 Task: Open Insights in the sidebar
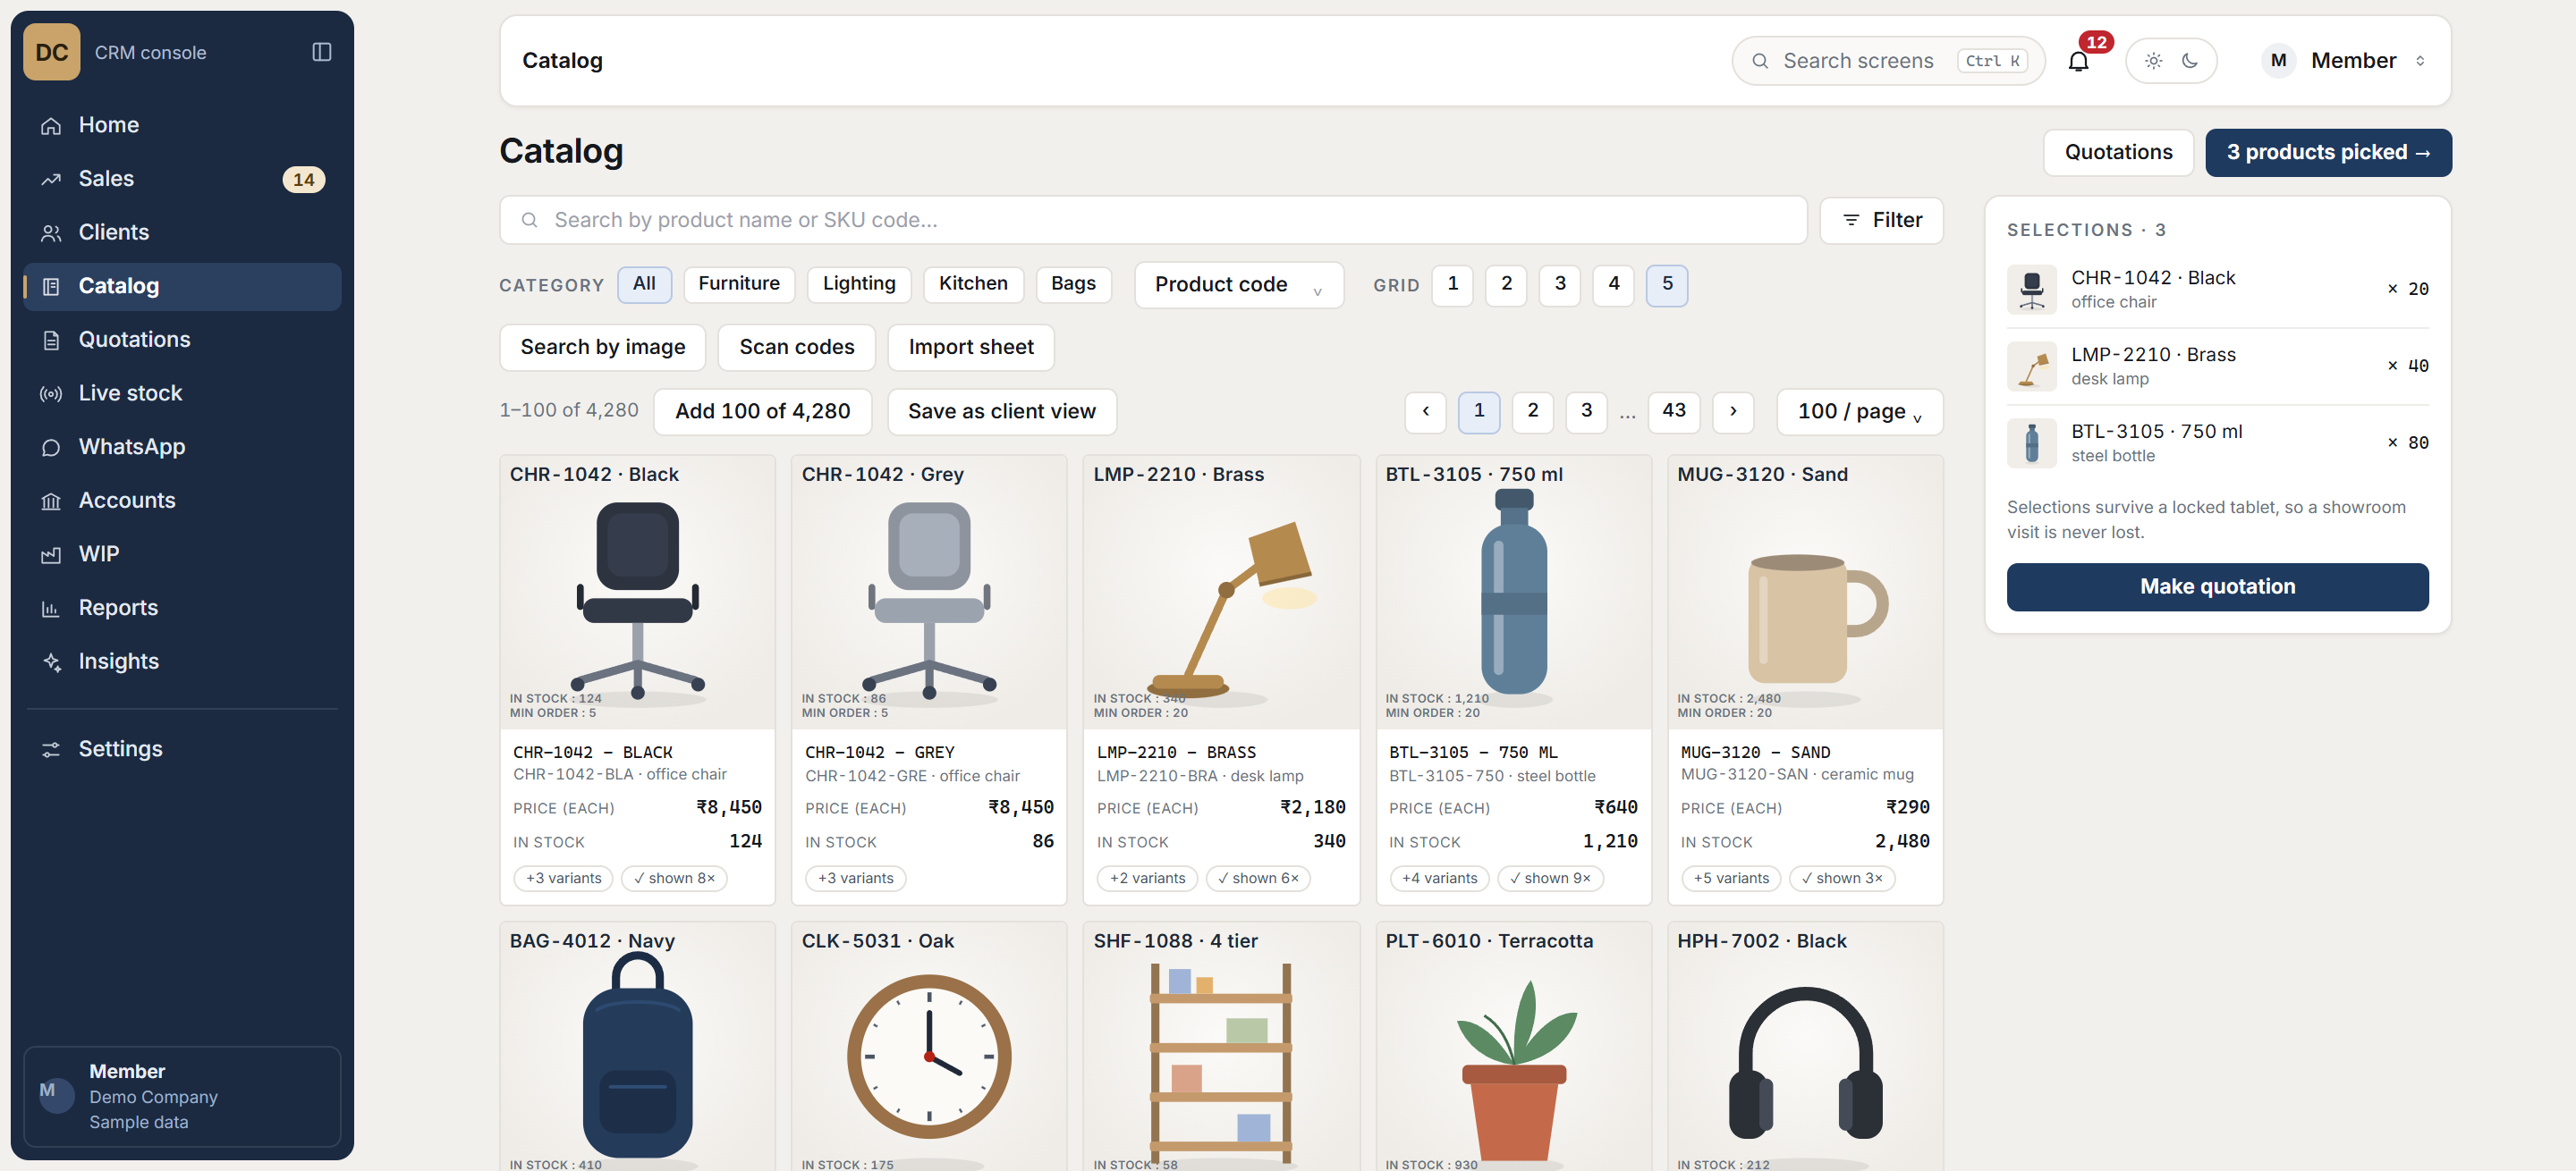click(183, 662)
